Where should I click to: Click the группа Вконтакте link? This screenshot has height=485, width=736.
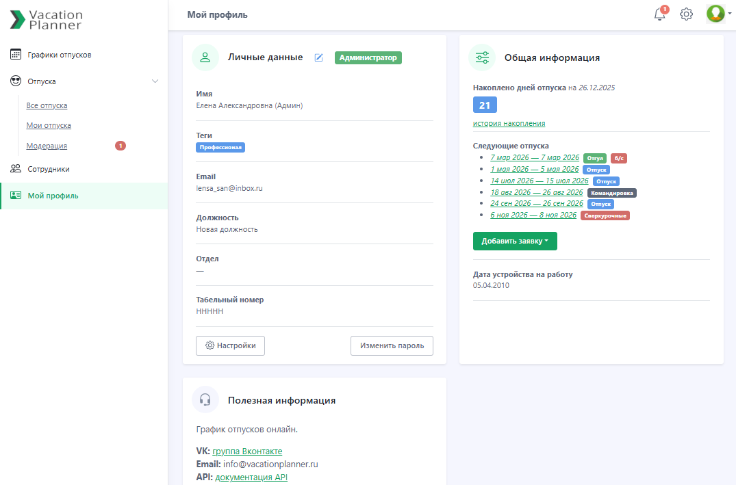pyautogui.click(x=247, y=451)
